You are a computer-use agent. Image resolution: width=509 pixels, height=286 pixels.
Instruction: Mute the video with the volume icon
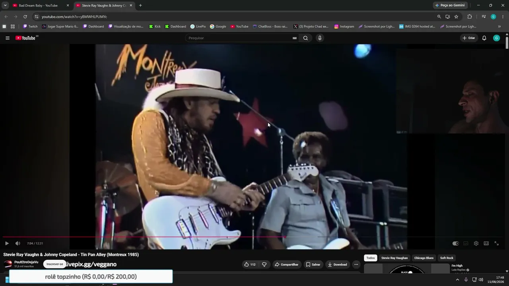pos(18,243)
